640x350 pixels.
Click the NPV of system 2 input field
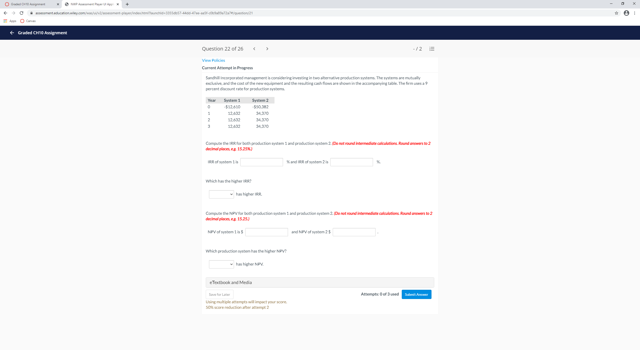click(354, 232)
